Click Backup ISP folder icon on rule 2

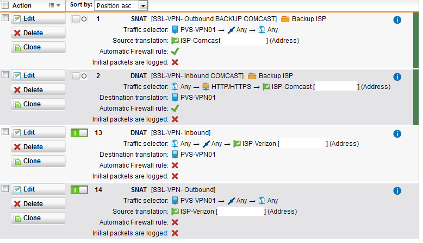(252, 76)
